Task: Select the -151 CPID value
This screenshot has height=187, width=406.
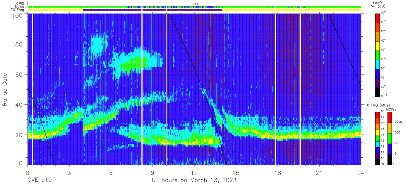Action: (194, 4)
